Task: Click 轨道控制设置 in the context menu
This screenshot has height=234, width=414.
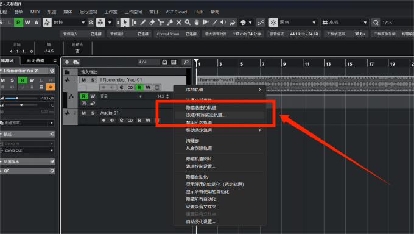Action: pyautogui.click(x=200, y=166)
